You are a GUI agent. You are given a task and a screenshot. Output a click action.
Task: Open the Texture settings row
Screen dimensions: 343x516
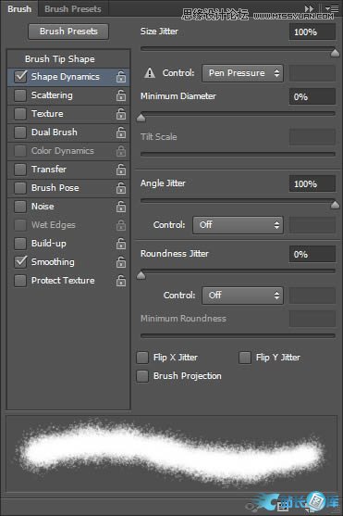tap(68, 114)
